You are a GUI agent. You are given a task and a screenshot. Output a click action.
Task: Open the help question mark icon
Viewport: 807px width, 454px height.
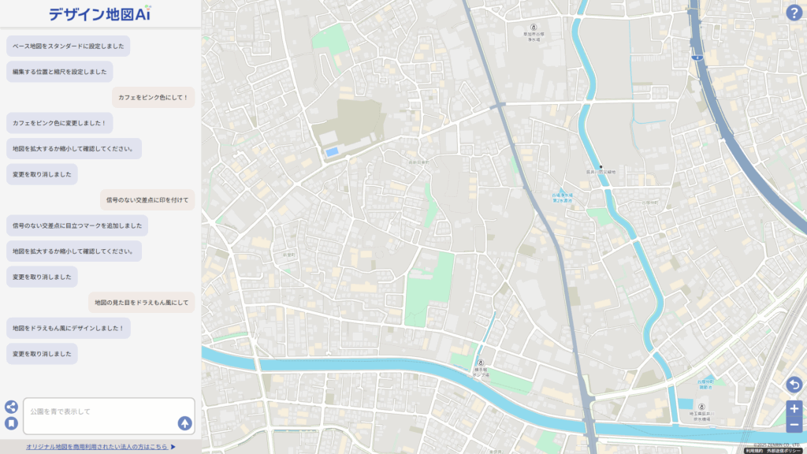click(794, 13)
